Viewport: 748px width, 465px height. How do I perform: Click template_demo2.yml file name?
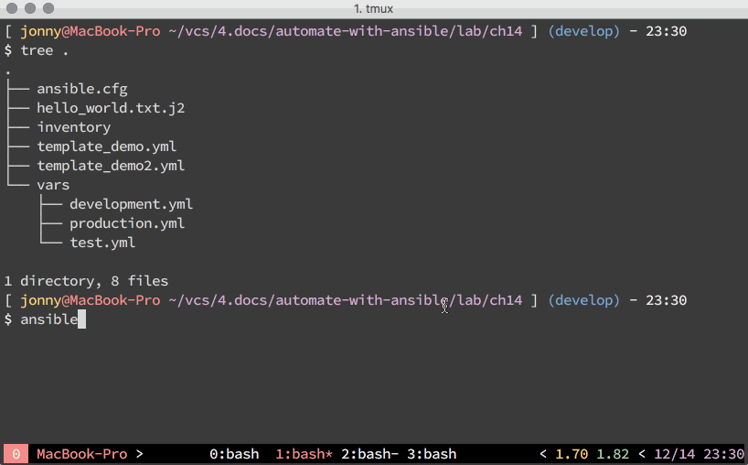point(111,166)
